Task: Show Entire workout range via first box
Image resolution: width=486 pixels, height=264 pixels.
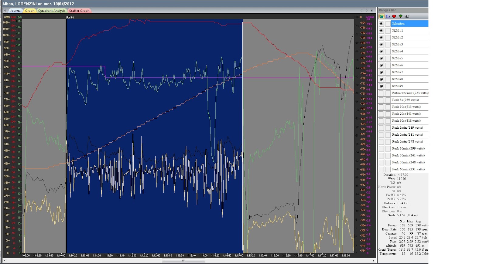Action: point(381,93)
